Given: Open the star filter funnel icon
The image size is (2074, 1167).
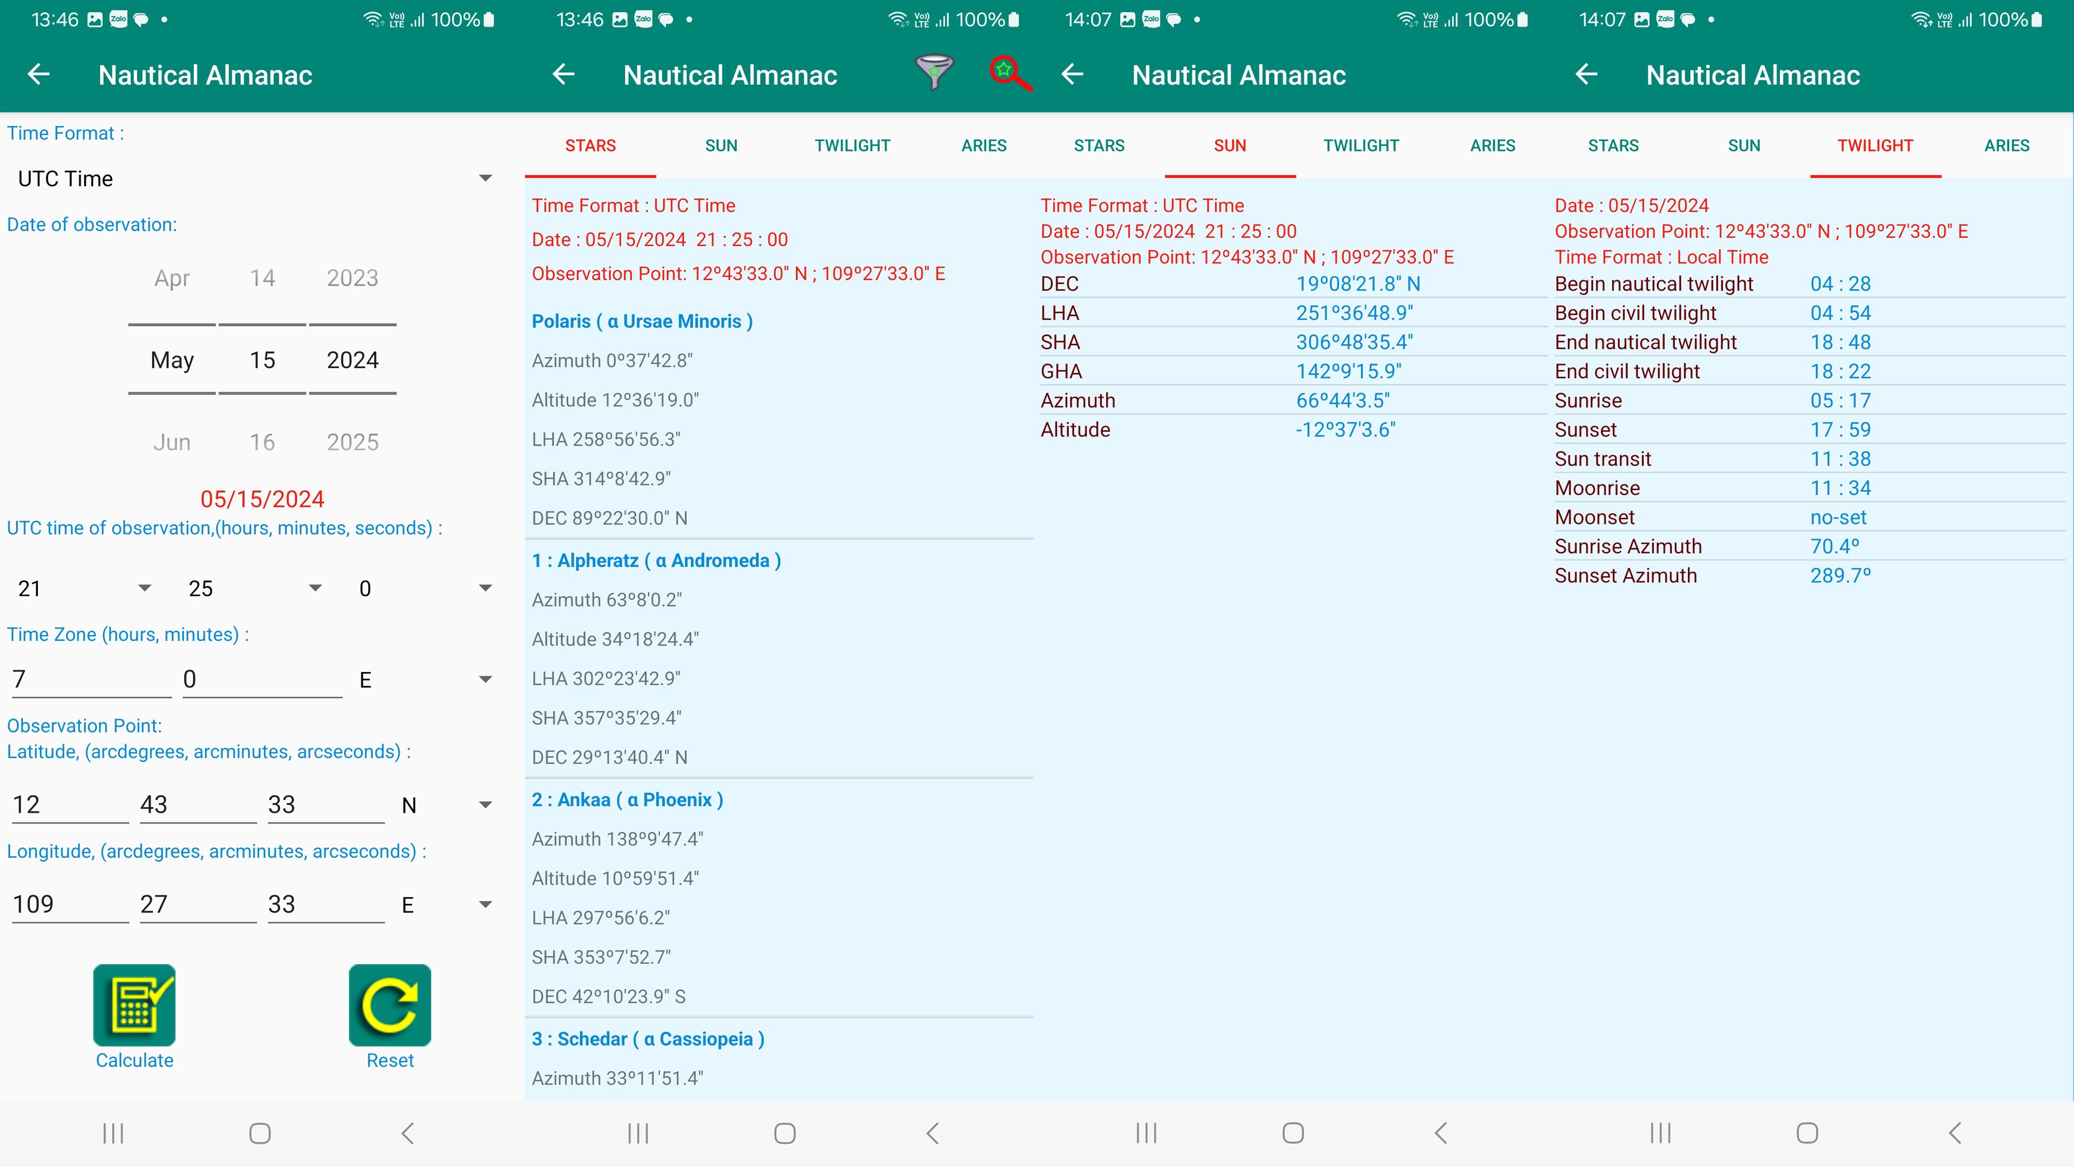Looking at the screenshot, I should click(x=934, y=73).
